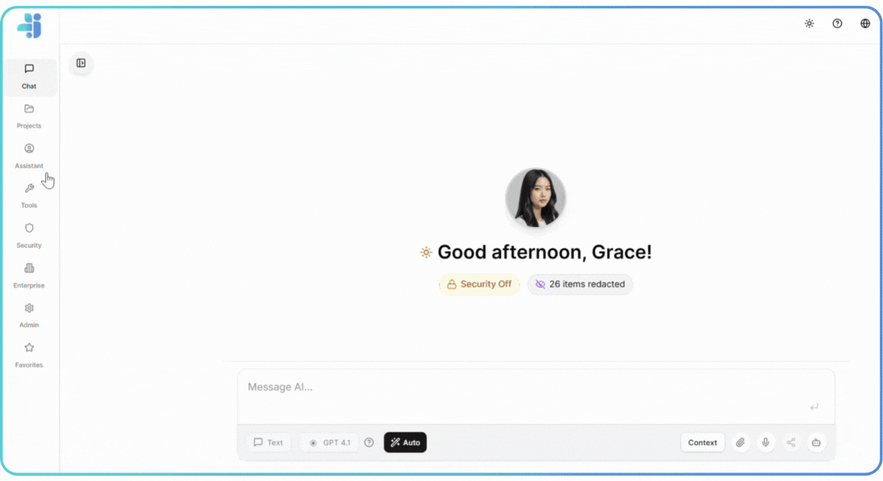Screen dimensions: 883x481
Task: Click the app logo at top left
Action: pyautogui.click(x=29, y=26)
